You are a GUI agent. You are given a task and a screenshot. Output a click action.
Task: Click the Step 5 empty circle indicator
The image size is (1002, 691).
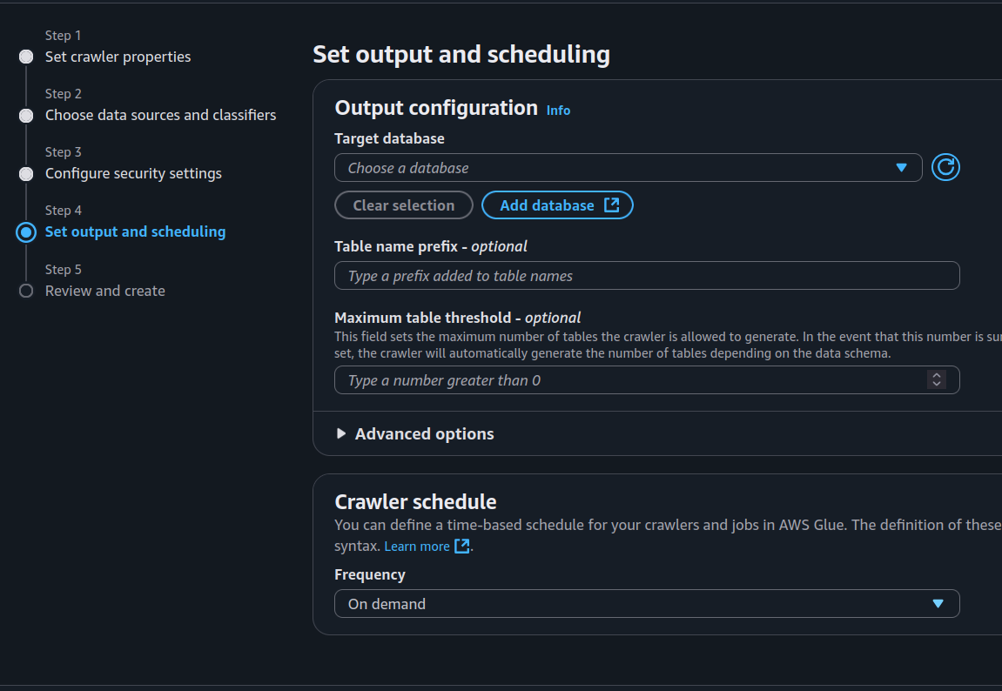(26, 291)
